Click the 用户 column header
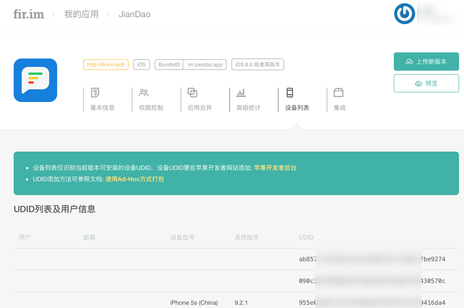464x308 pixels. (x=25, y=237)
